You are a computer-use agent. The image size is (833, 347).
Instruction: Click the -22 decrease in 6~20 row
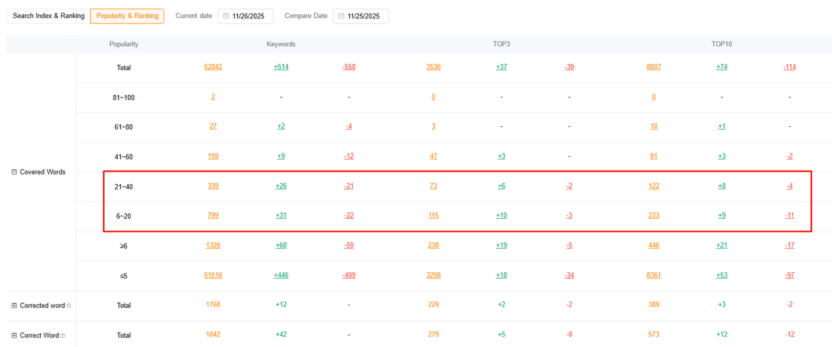349,215
